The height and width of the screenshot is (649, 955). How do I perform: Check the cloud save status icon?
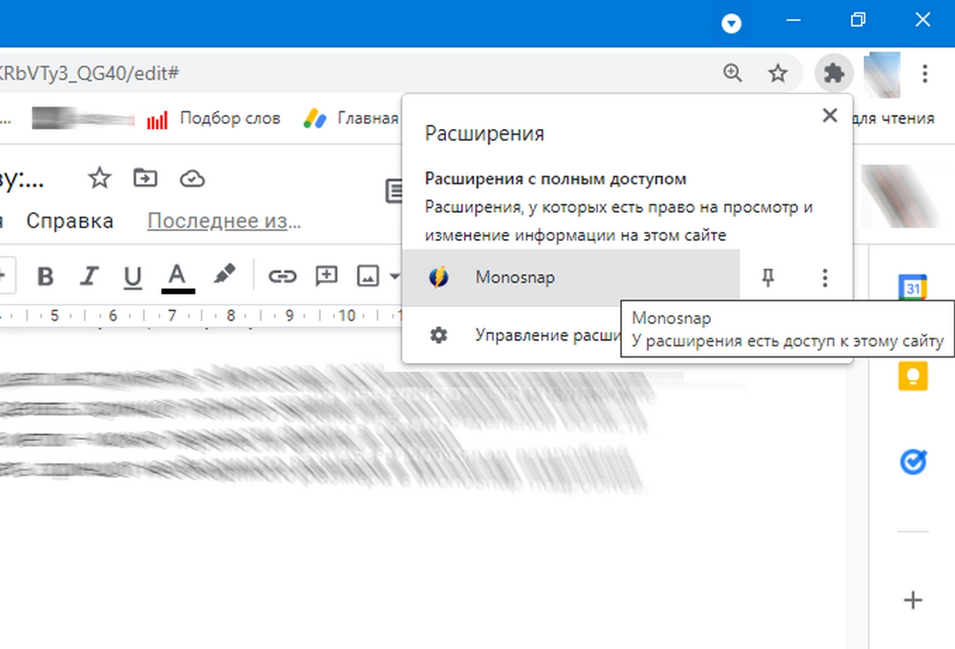pos(192,179)
